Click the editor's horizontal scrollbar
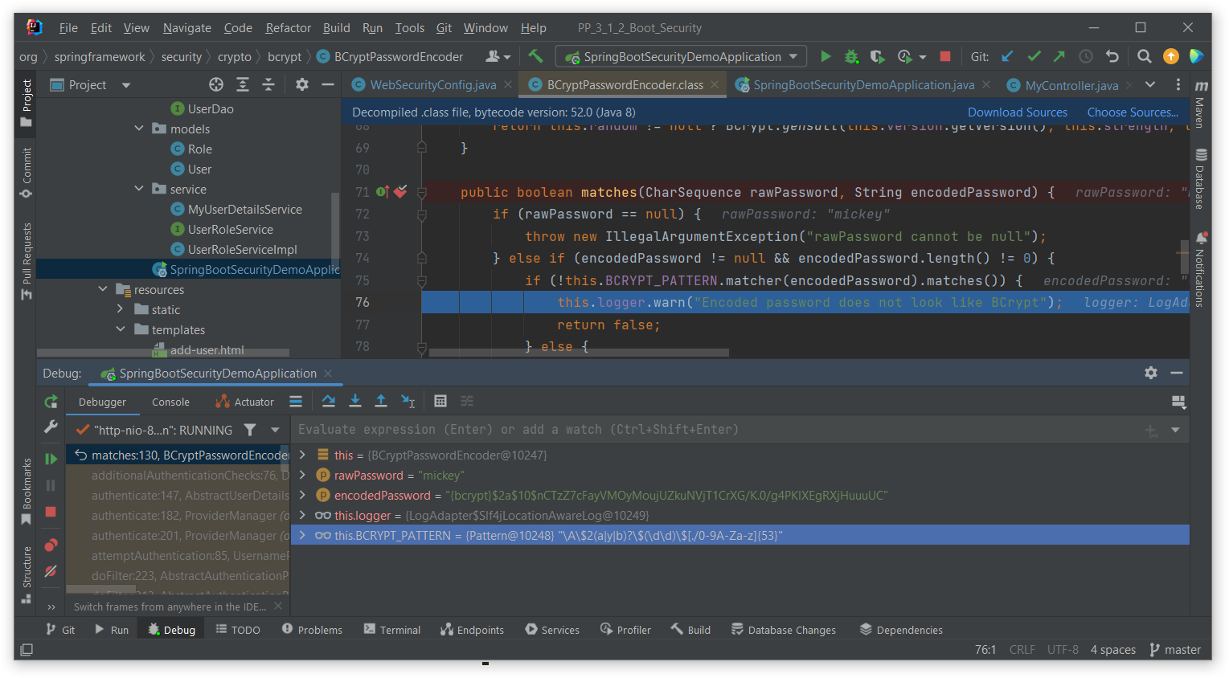Screen dimensions: 1229x678 [579, 353]
